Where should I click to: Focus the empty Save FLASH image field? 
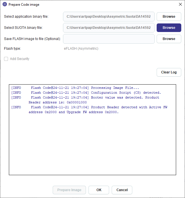coord(109,39)
